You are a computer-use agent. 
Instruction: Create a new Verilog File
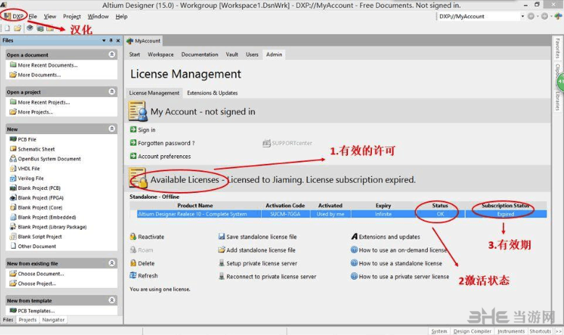pos(27,178)
